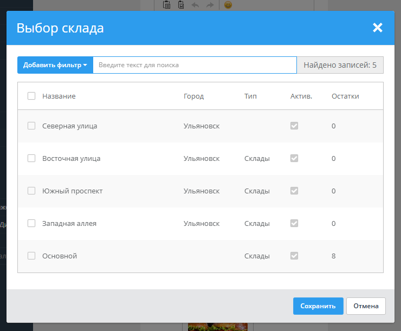Open the Добавить фильтр dropdown

coord(55,65)
